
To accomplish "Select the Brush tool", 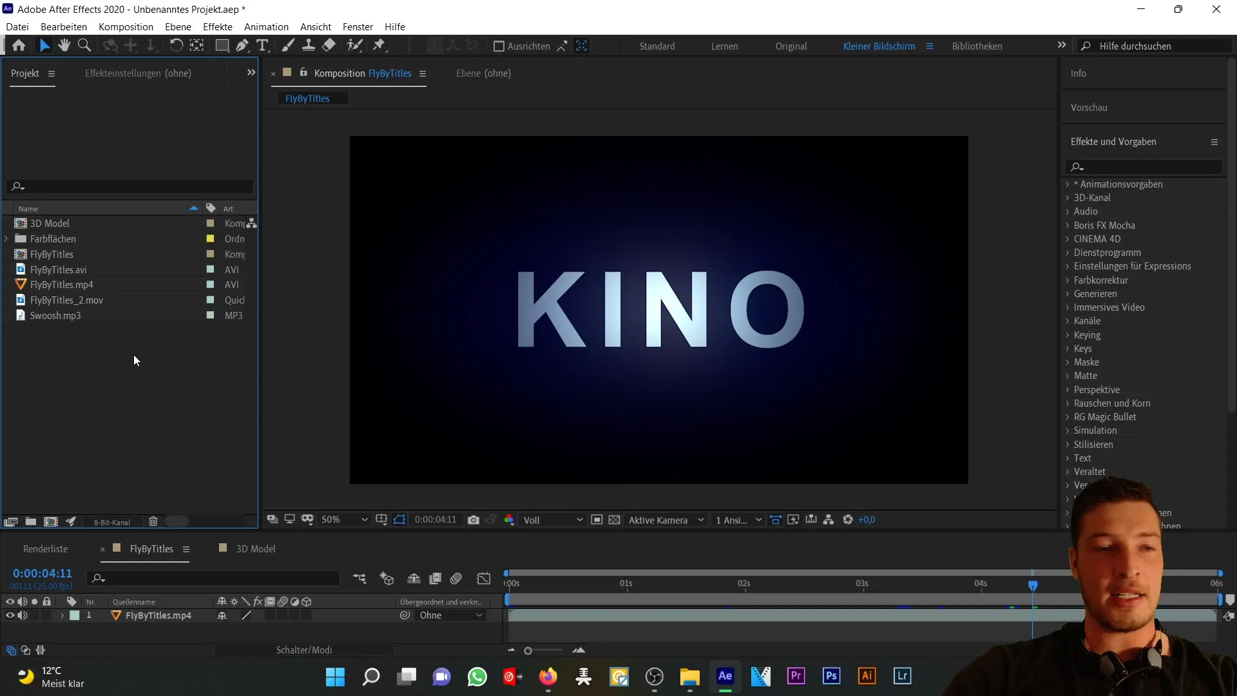I will coord(288,46).
